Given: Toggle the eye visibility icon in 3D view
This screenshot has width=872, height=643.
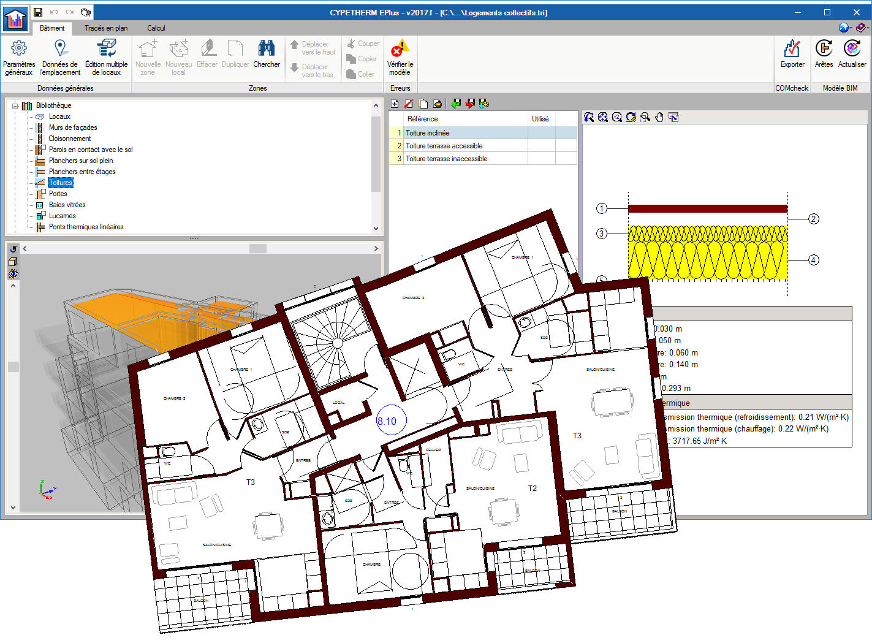Looking at the screenshot, I should pyautogui.click(x=13, y=274).
